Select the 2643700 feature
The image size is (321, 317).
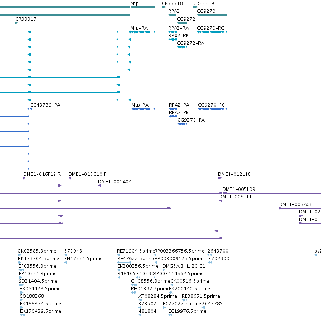pyautogui.click(x=210, y=255)
